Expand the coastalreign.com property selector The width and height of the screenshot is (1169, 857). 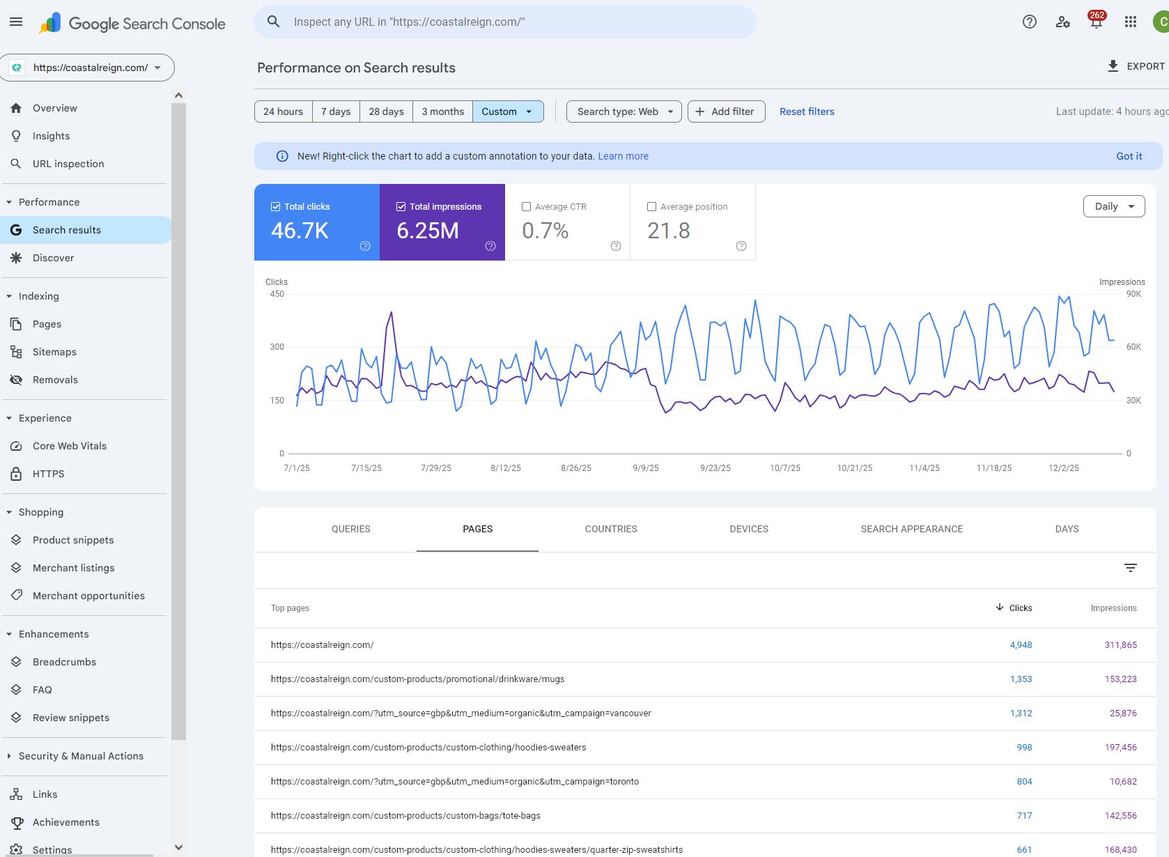[x=87, y=68]
